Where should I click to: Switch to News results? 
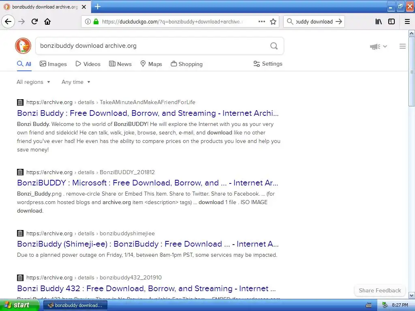pyautogui.click(x=120, y=64)
